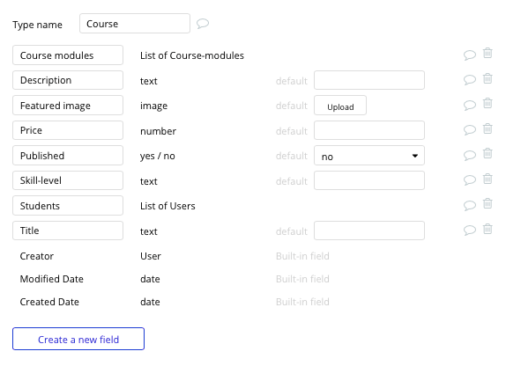Remove the Price field via trash icon
Image resolution: width=506 pixels, height=366 pixels.
coord(487,128)
